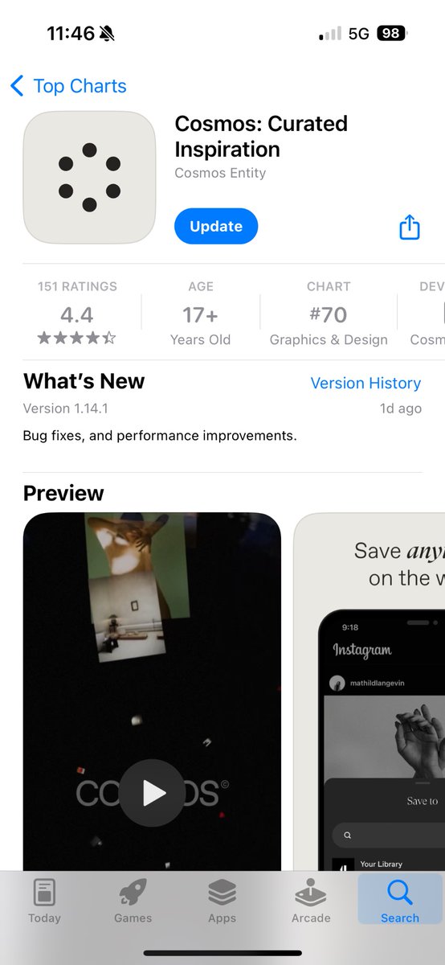Image resolution: width=445 pixels, height=965 pixels.
Task: Play the Cosmos preview video
Action: (152, 793)
